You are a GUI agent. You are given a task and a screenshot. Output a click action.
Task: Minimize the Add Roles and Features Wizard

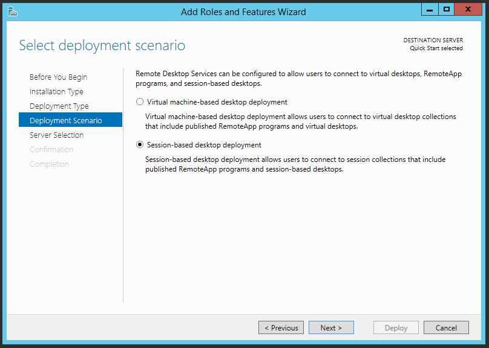tap(428, 9)
